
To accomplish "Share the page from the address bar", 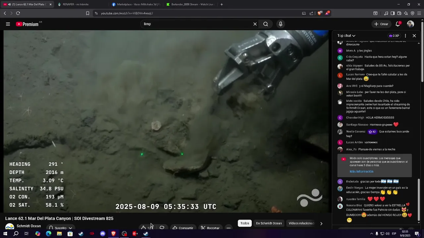I will [x=311, y=13].
